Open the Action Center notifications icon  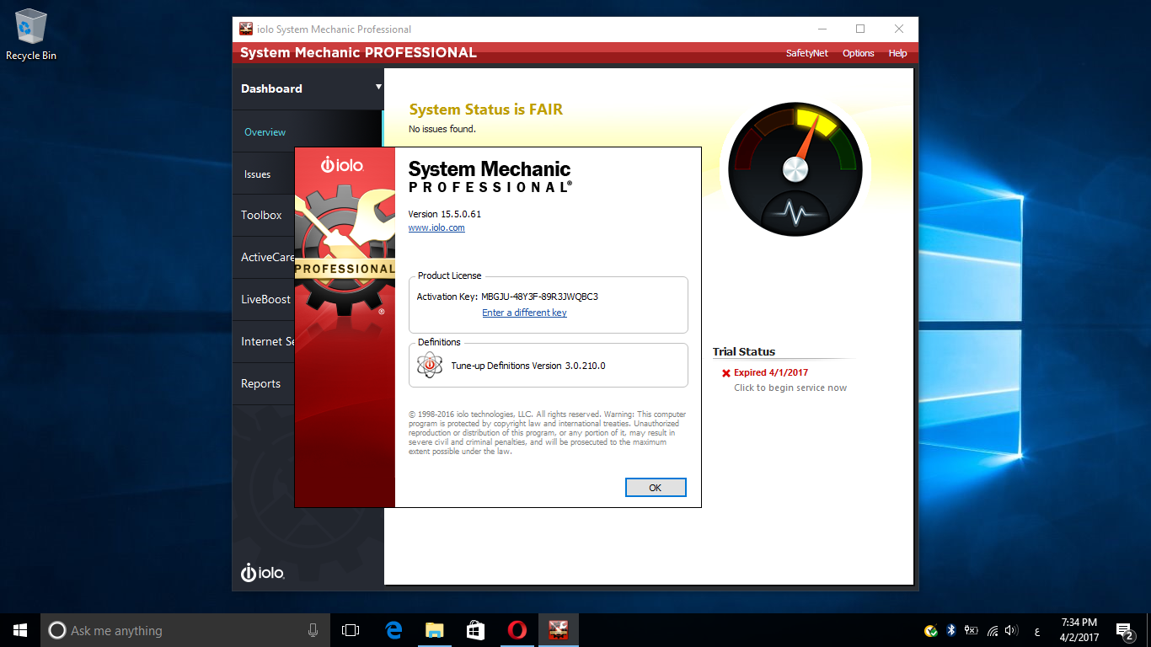(x=1124, y=630)
